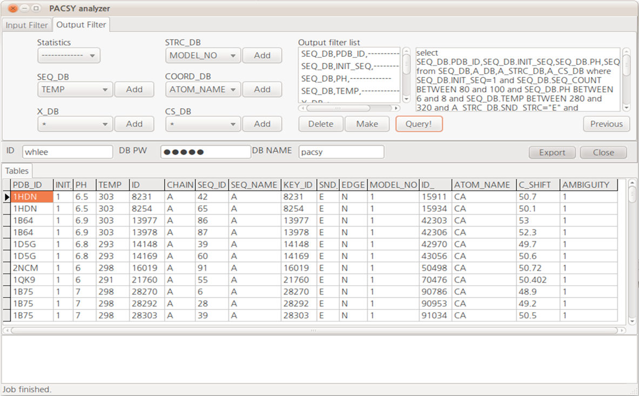Image resolution: width=639 pixels, height=396 pixels.
Task: Click the SQL query text vertical scrollbar
Action: pyautogui.click(x=627, y=79)
